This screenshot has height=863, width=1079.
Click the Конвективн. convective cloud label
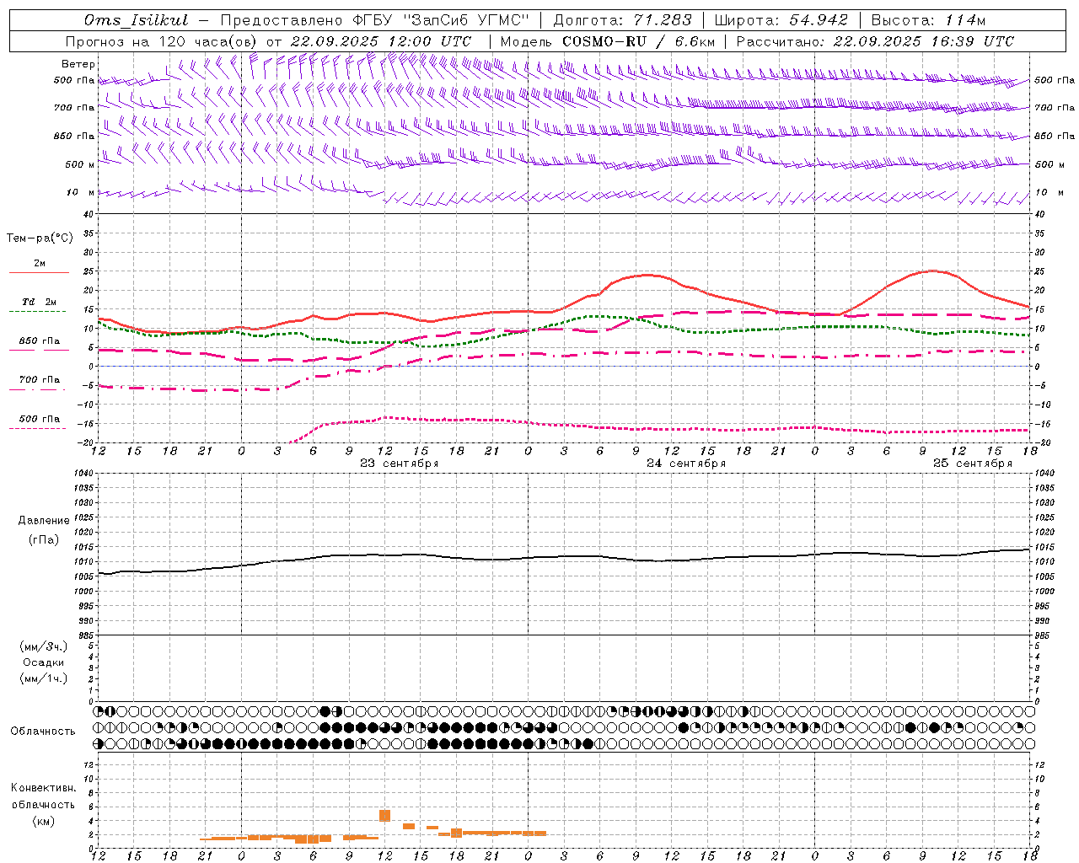pos(44,788)
